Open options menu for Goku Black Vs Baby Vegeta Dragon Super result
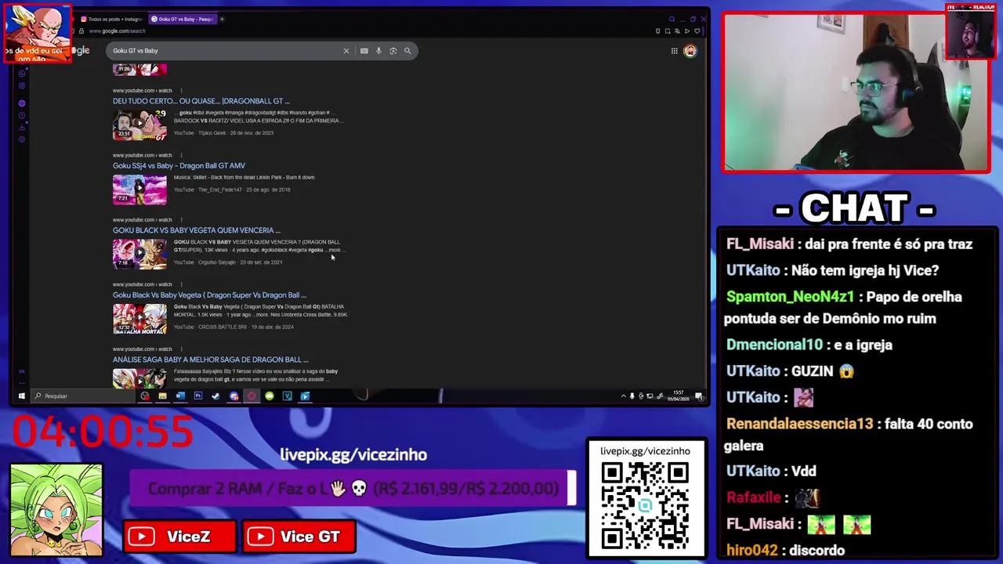Image resolution: width=1003 pixels, height=564 pixels. point(181,284)
